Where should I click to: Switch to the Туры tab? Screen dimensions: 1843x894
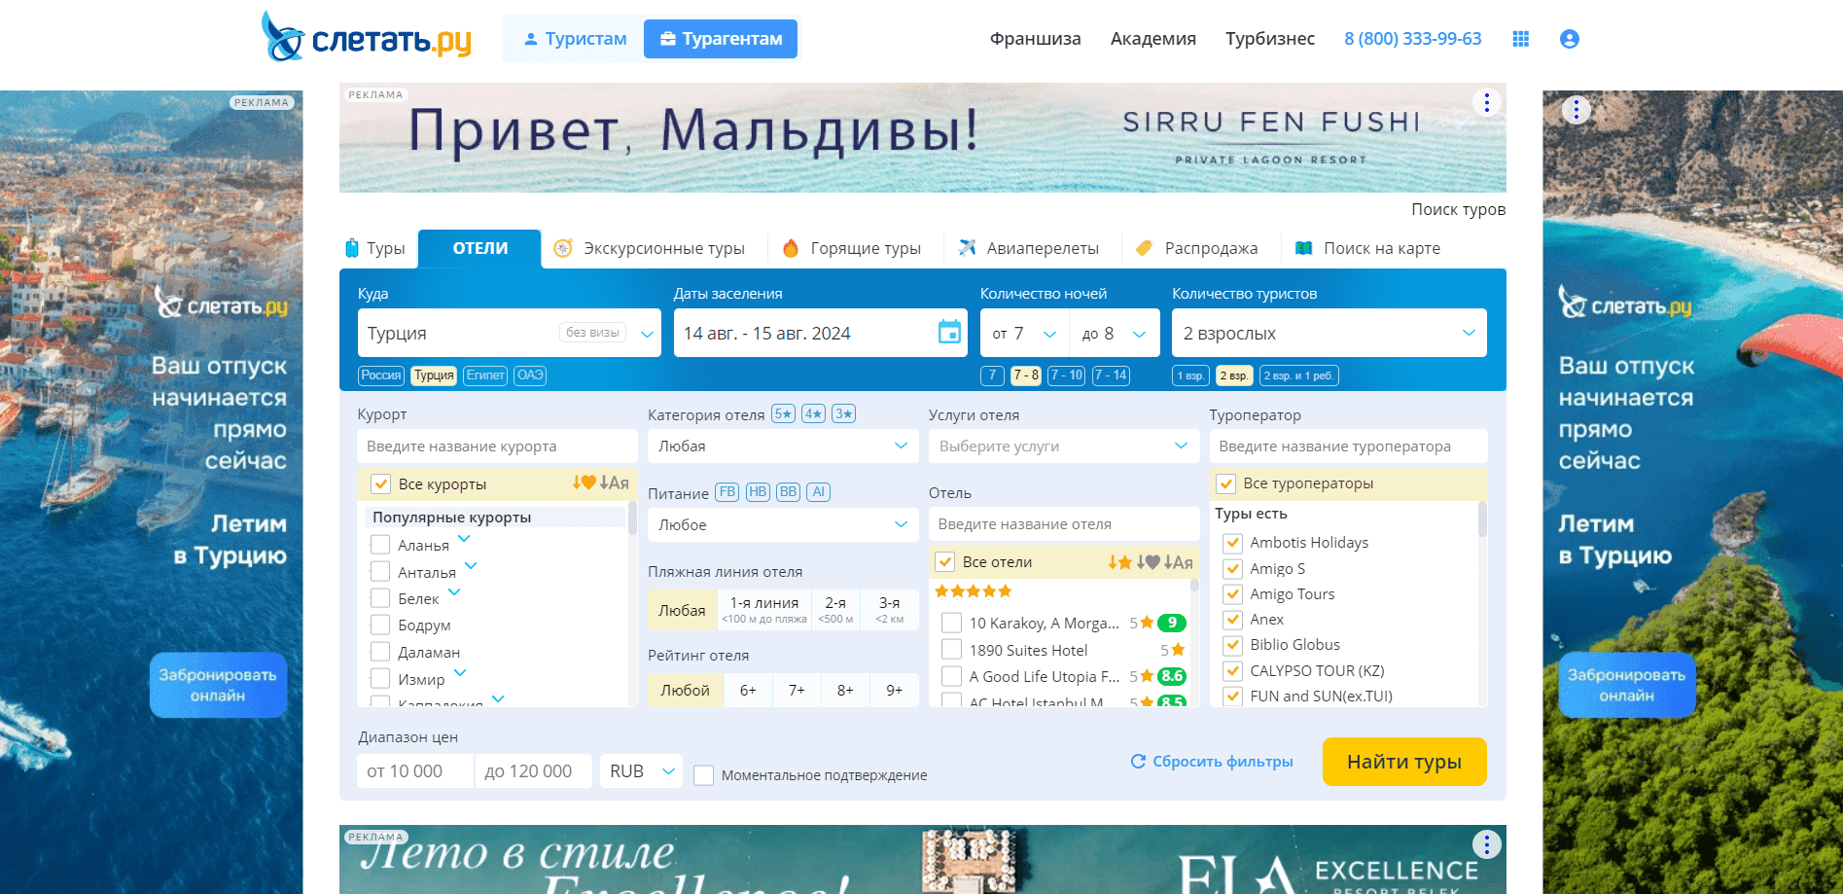pos(375,248)
